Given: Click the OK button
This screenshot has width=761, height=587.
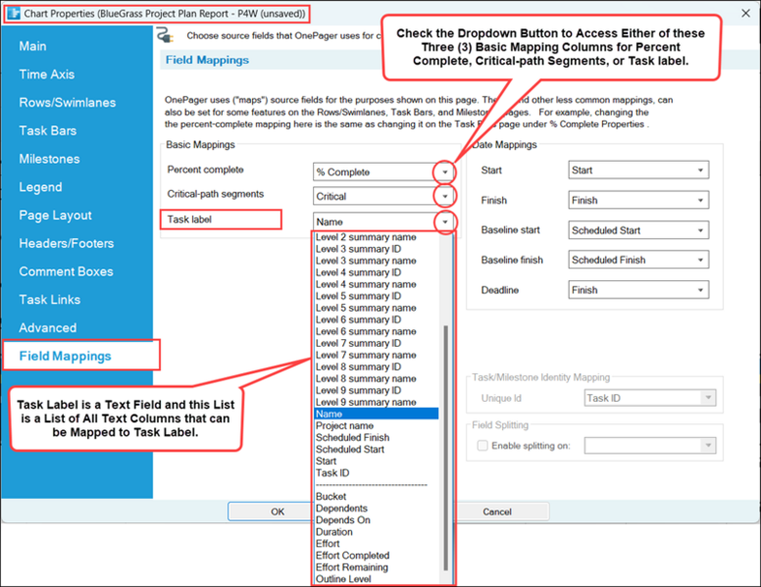Looking at the screenshot, I should coord(270,512).
